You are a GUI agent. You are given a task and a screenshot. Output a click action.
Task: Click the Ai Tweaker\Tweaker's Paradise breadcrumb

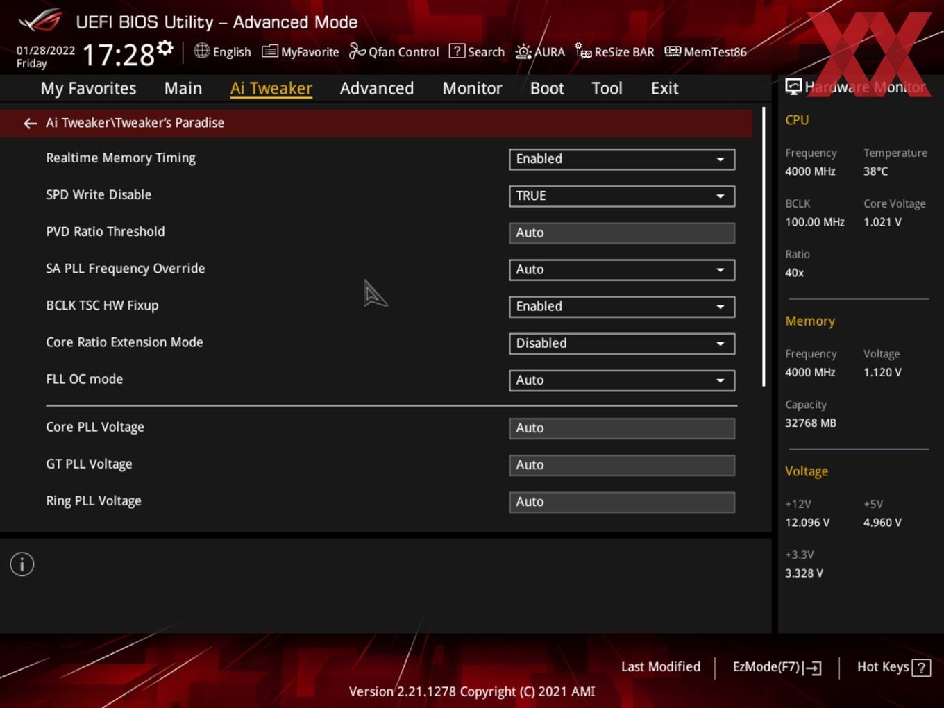[x=135, y=123]
